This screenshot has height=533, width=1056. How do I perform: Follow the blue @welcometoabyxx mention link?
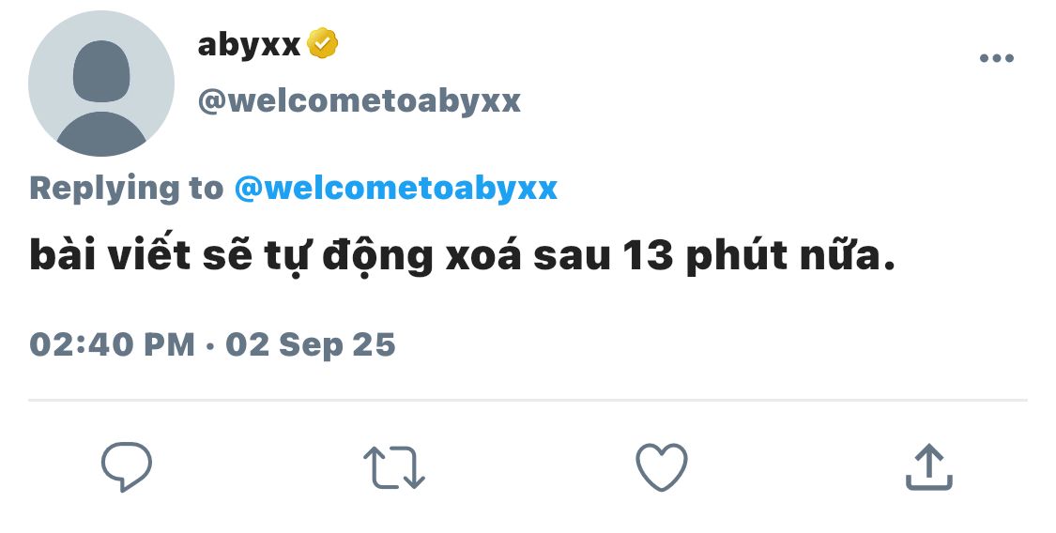[x=396, y=188]
